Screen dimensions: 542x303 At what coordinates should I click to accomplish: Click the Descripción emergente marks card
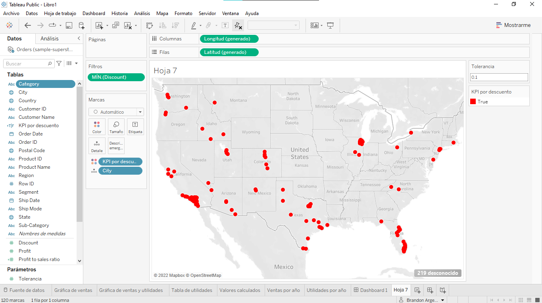point(116,146)
